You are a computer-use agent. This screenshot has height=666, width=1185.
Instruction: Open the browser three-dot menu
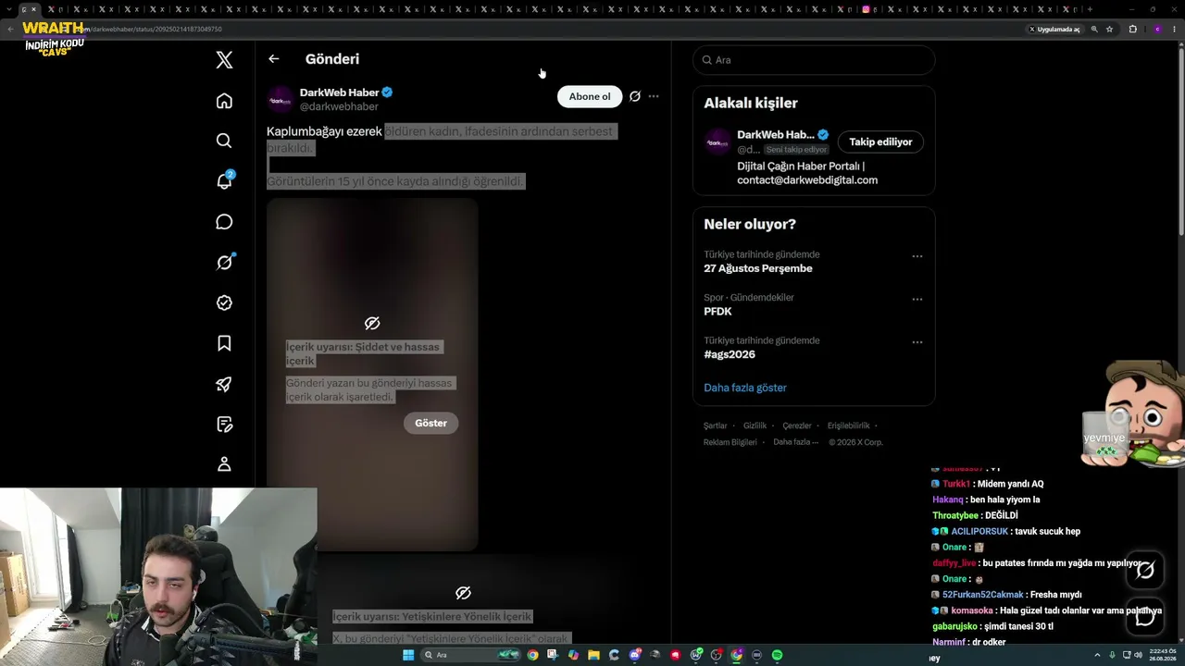[x=1176, y=29]
